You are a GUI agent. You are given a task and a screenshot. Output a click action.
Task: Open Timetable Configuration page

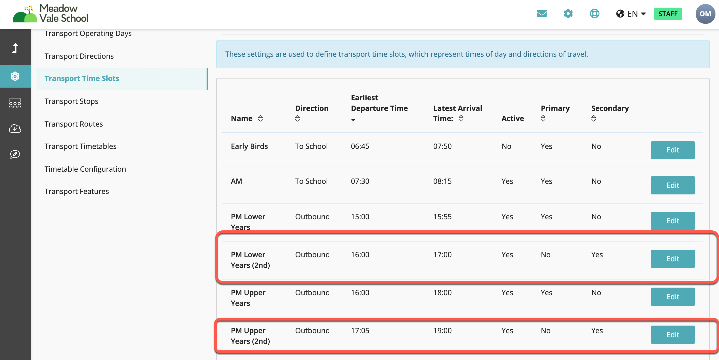coord(85,169)
